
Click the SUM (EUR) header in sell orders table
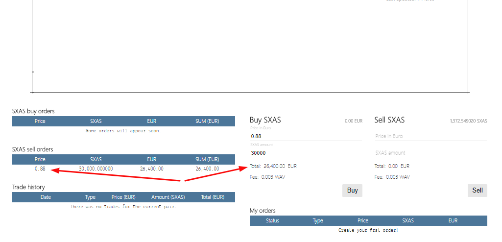pyautogui.click(x=207, y=159)
